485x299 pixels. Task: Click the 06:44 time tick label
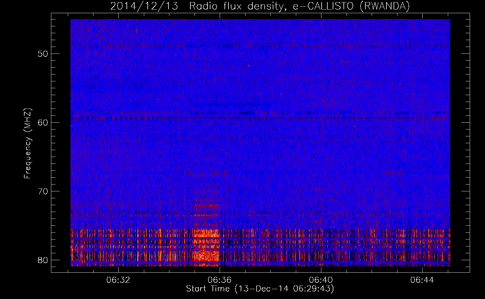422,280
